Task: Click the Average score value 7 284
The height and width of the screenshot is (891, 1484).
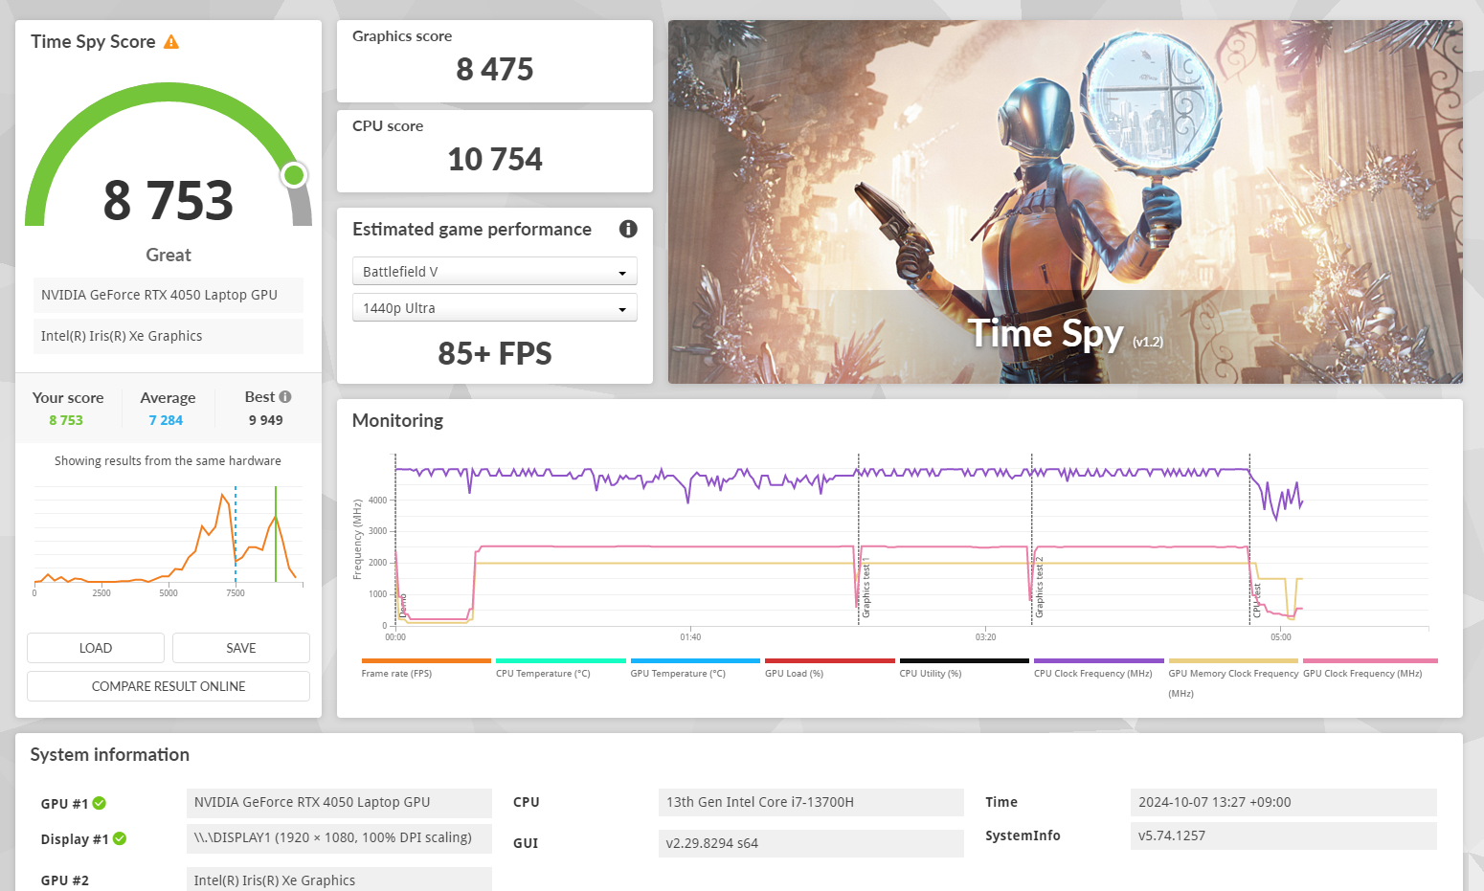Action: [x=166, y=420]
